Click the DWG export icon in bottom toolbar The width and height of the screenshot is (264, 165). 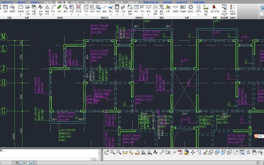click(186, 152)
